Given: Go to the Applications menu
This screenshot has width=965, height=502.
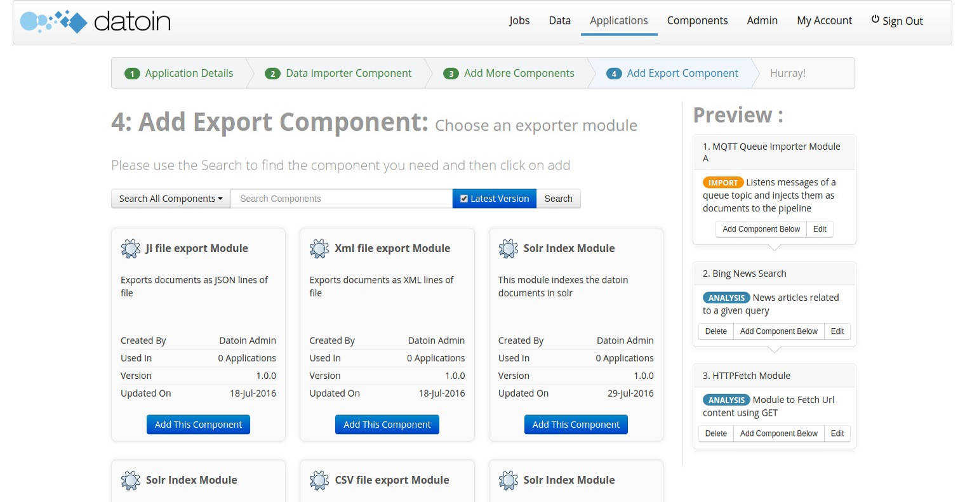Looking at the screenshot, I should tap(619, 20).
